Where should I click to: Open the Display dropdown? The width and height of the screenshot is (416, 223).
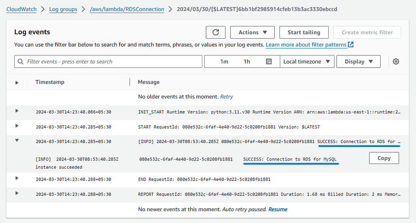(x=358, y=61)
